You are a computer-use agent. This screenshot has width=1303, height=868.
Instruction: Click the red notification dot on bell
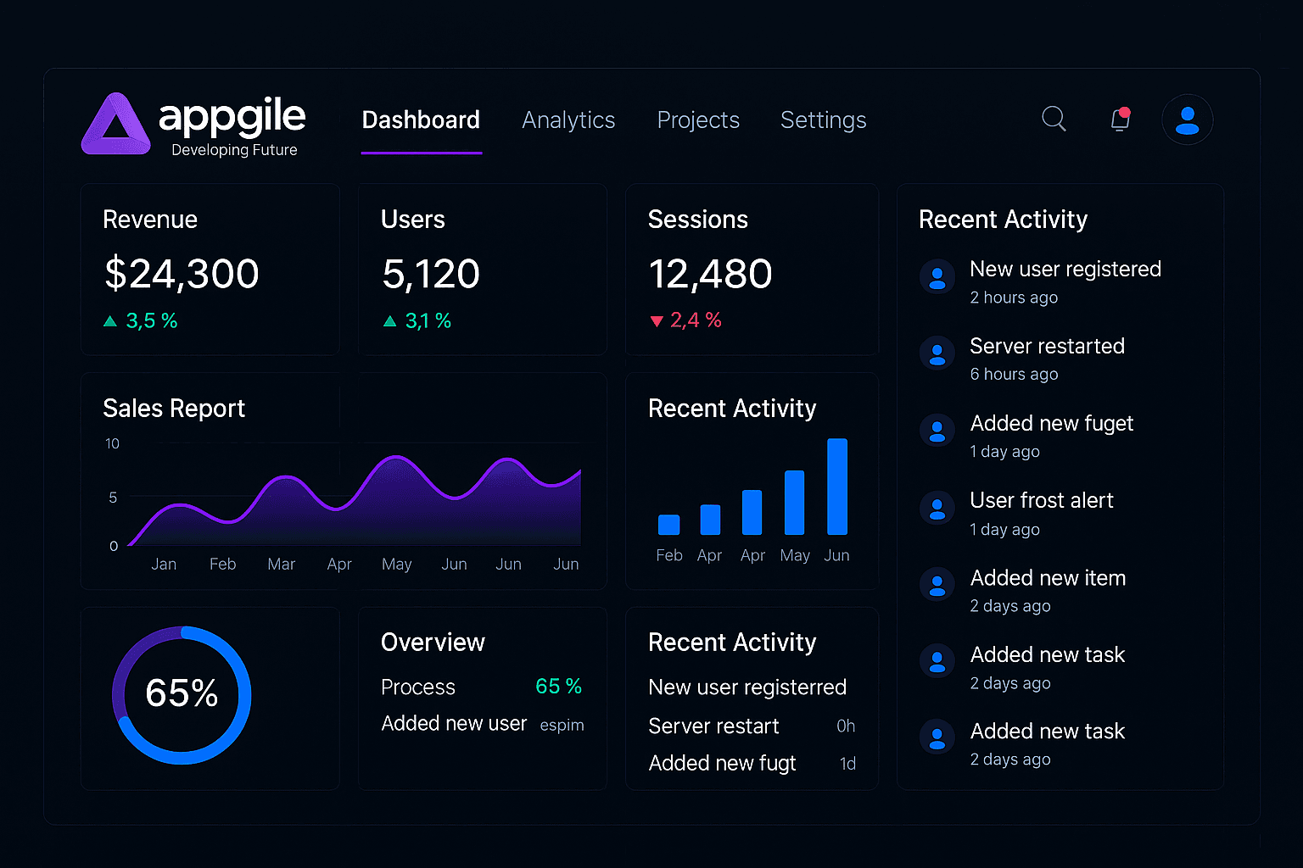[1126, 109]
